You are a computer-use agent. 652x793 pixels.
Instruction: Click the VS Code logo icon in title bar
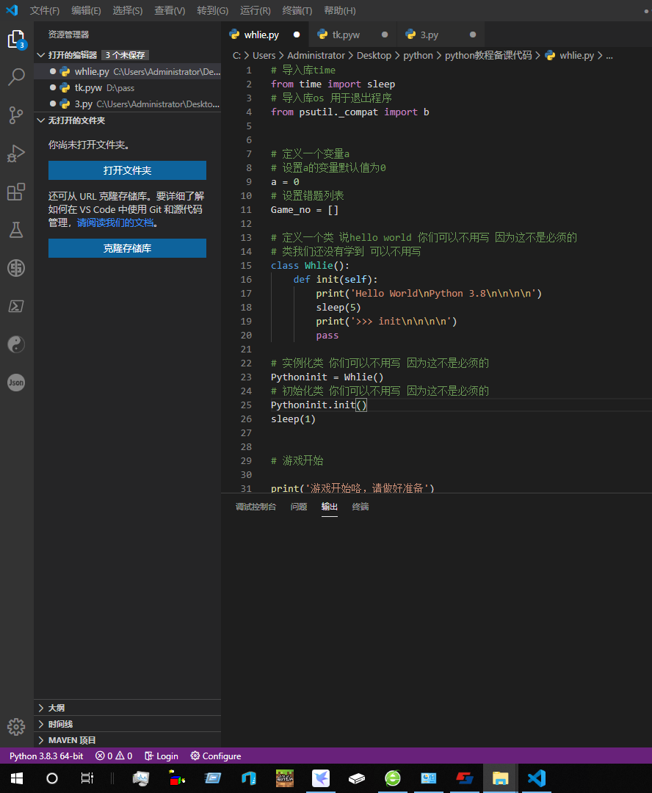(x=12, y=10)
